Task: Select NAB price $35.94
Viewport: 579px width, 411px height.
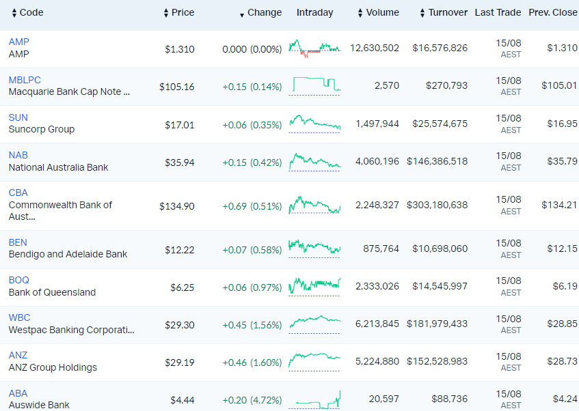Action: [180, 162]
